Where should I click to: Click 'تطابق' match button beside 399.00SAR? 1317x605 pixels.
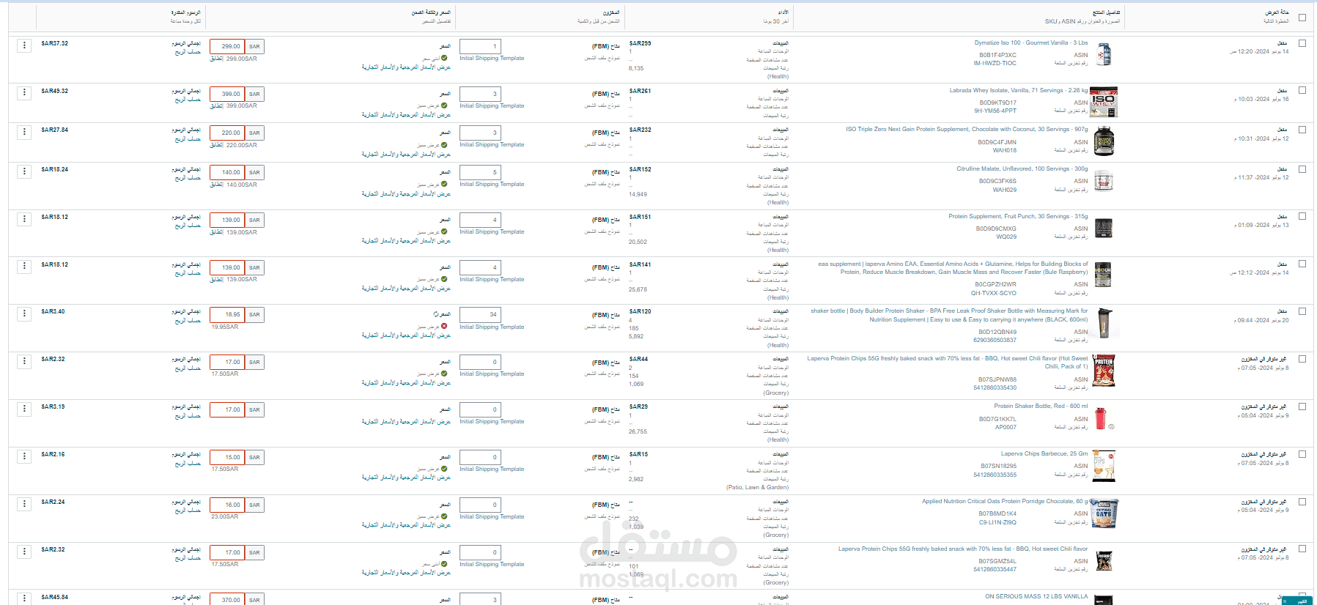point(217,106)
